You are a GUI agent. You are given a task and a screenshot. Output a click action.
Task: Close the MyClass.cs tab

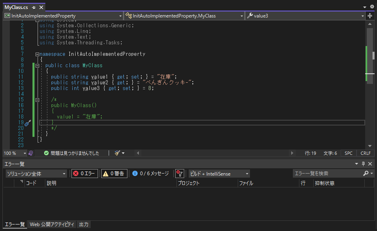[x=41, y=7]
